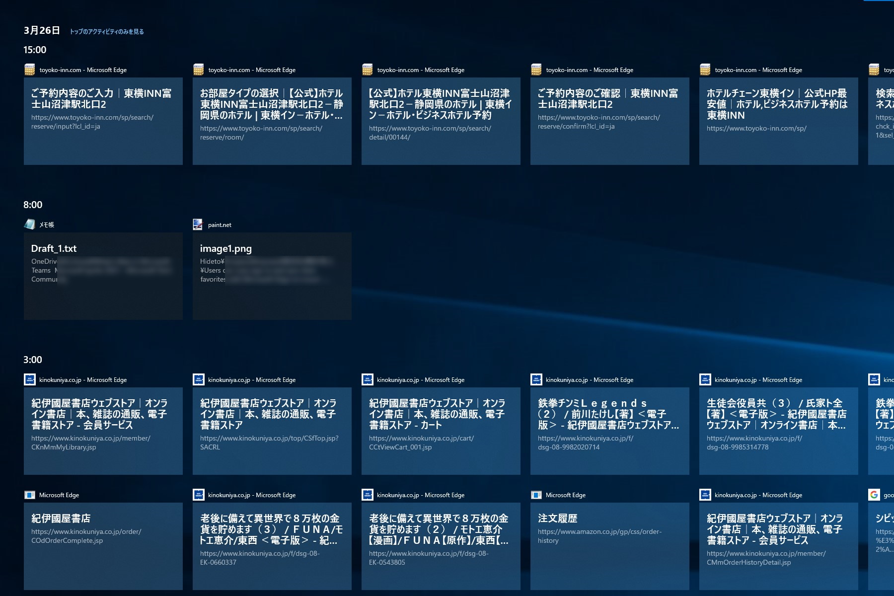The height and width of the screenshot is (596, 894).
Task: Open the 生徒会役員共（3） book card
Action: [x=779, y=431]
